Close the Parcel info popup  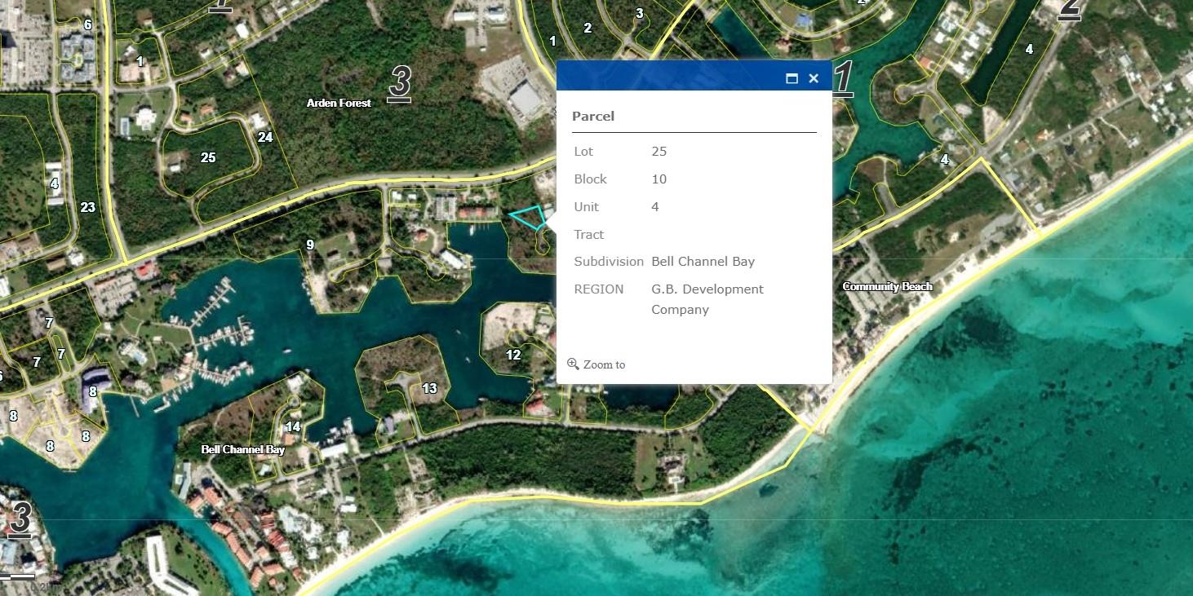tap(814, 78)
